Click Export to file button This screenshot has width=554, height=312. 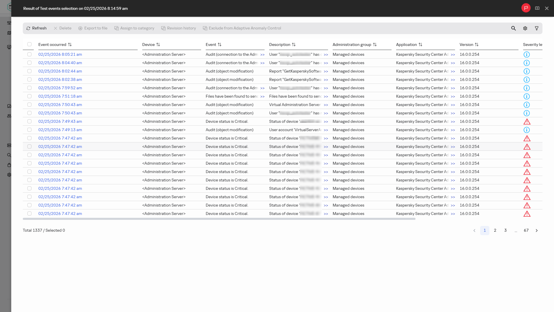(93, 28)
